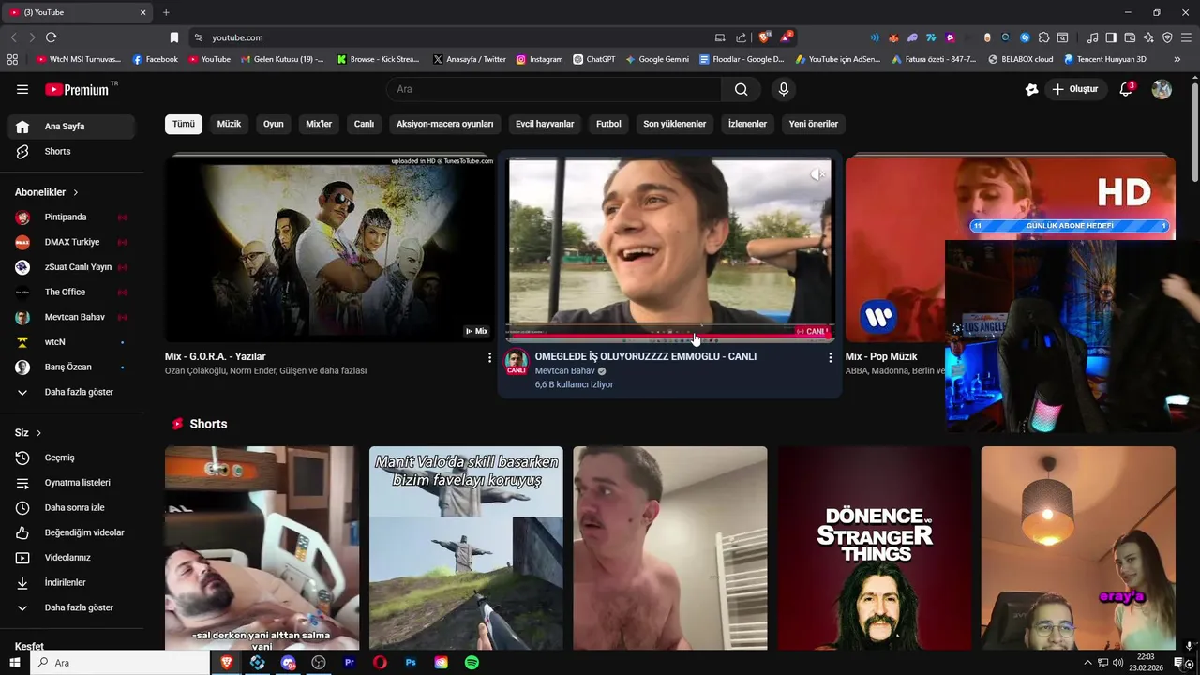
Task: Open Spotify from the taskbar
Action: (x=472, y=663)
